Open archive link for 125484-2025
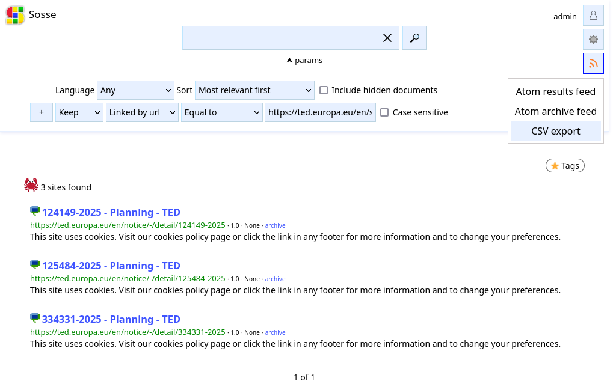616x381 pixels. 275,279
